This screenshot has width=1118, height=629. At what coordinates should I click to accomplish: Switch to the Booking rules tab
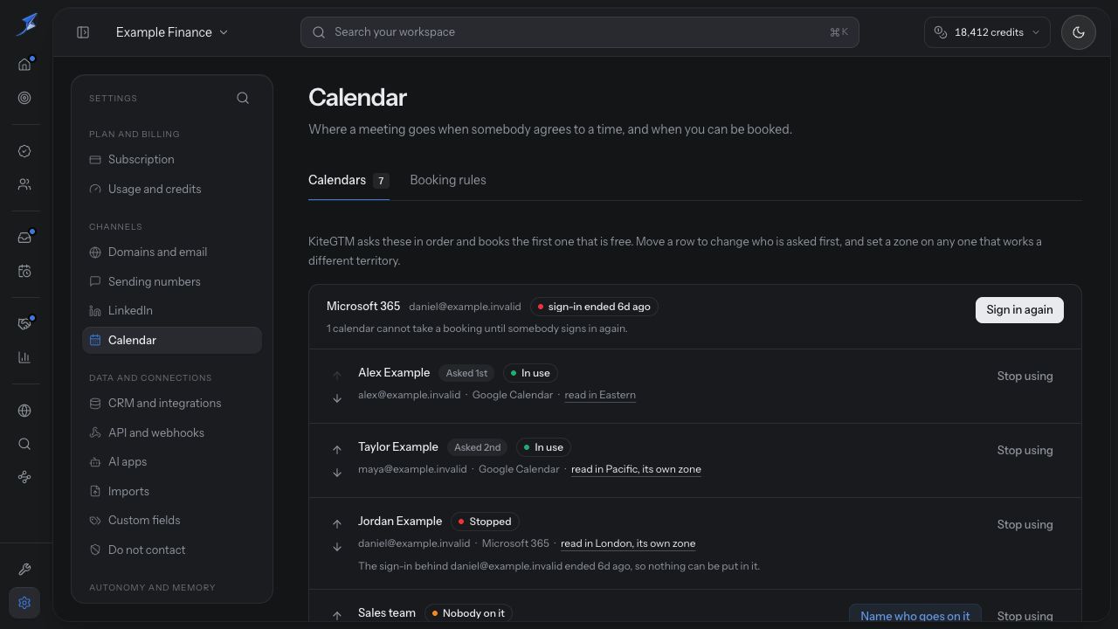coord(448,180)
